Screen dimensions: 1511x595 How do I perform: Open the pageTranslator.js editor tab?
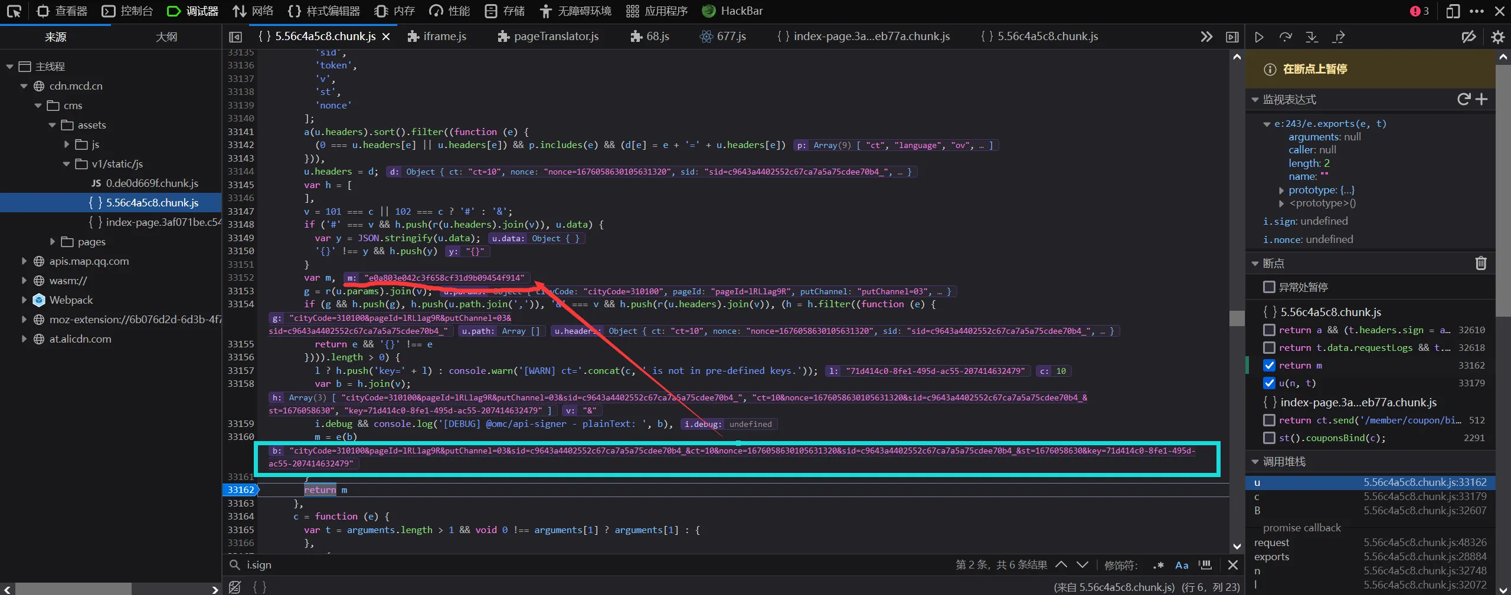[x=548, y=37]
